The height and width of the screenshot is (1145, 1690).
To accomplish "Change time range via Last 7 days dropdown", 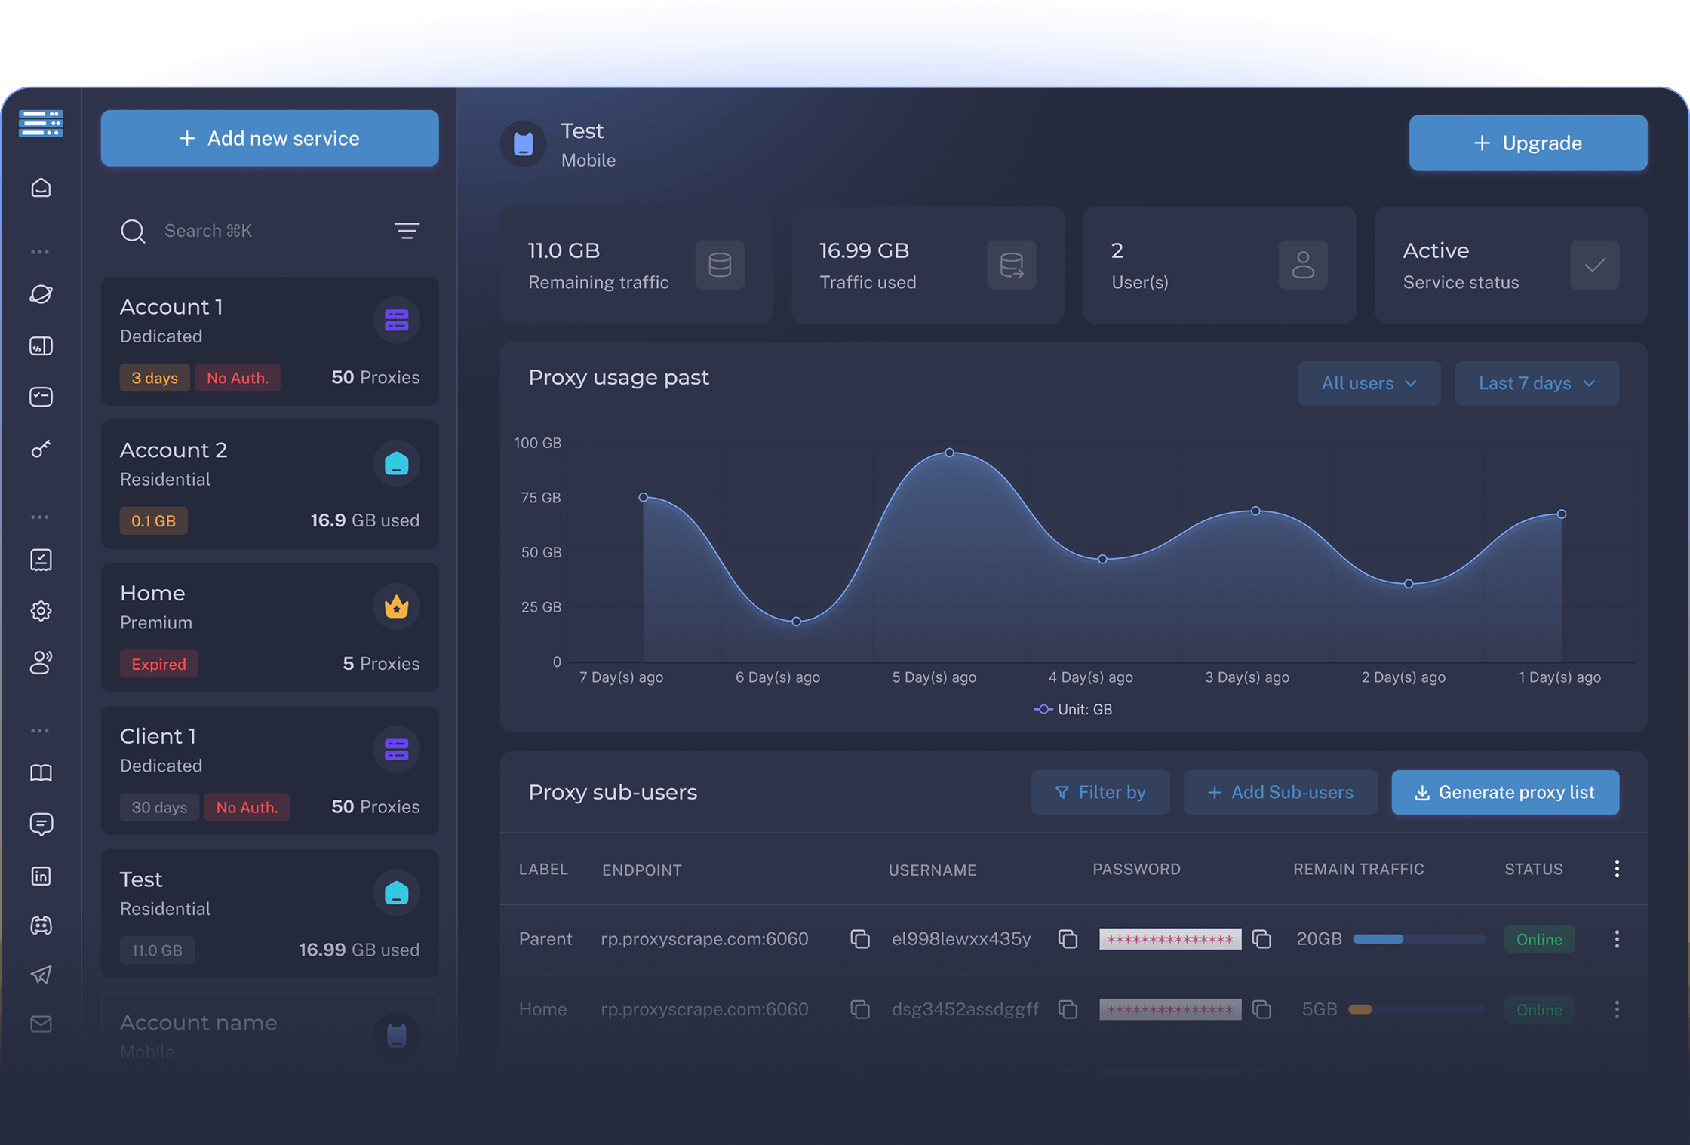I will pyautogui.click(x=1537, y=383).
